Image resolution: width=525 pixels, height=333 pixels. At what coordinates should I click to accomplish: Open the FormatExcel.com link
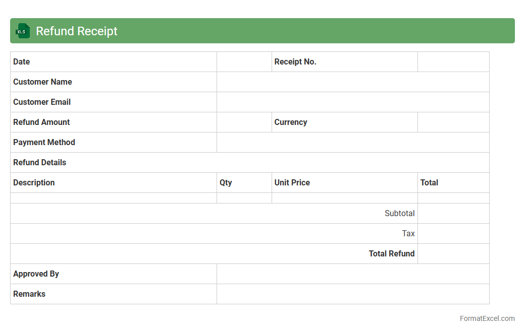487,318
